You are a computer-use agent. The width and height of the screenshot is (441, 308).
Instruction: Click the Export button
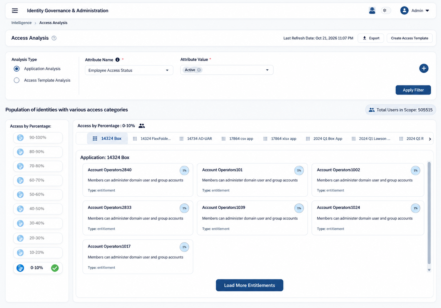(x=371, y=38)
